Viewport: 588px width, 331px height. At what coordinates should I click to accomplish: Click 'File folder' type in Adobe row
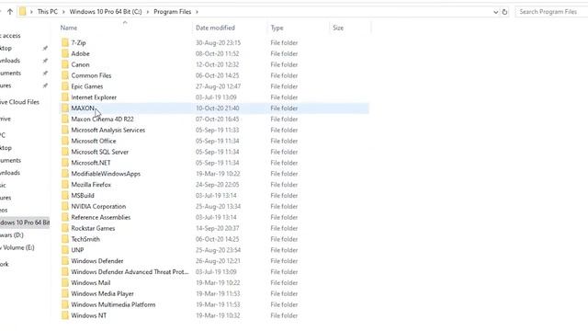(x=284, y=53)
